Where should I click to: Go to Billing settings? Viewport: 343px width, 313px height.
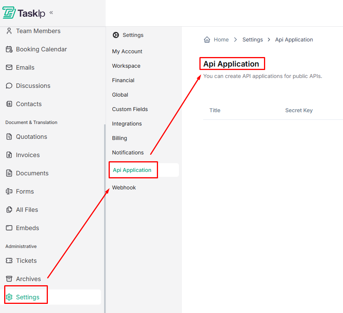click(x=120, y=138)
